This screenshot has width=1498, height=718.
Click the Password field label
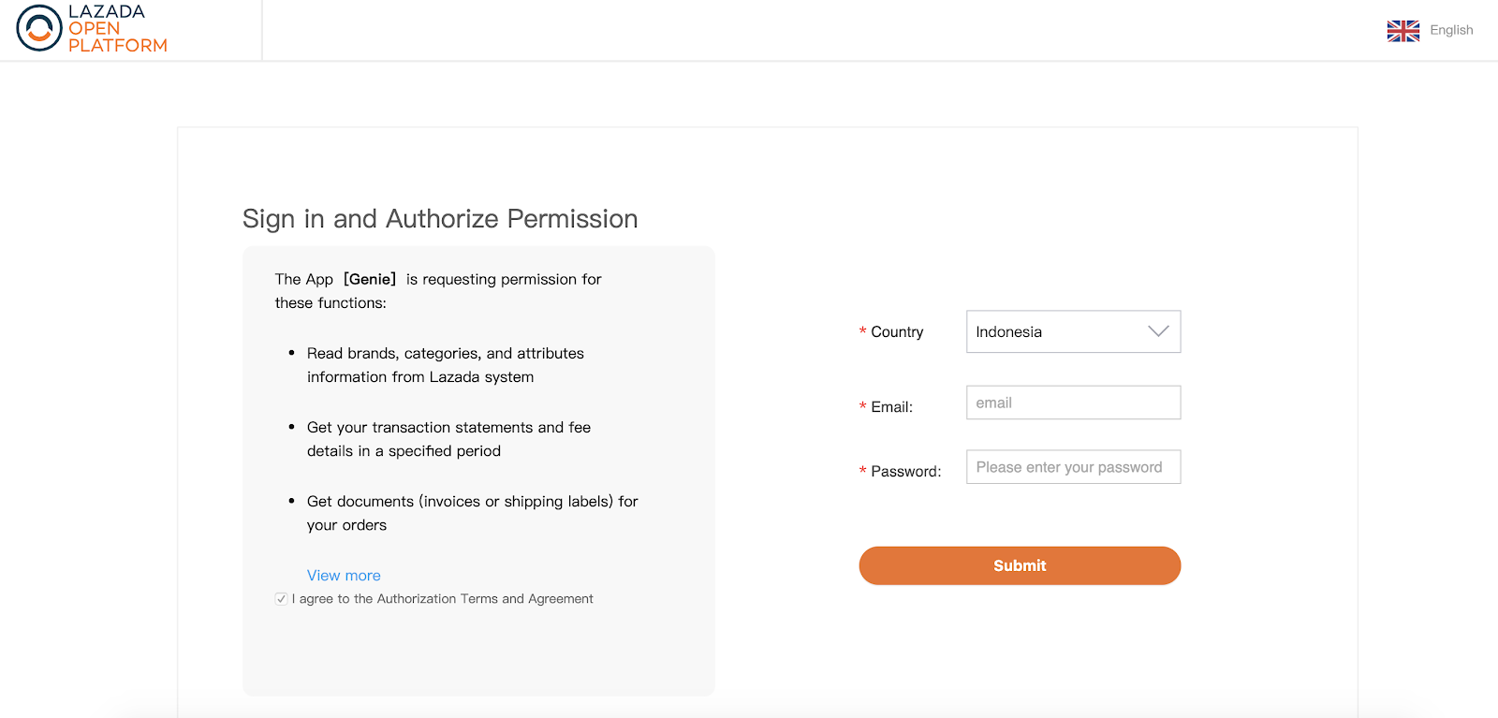(x=905, y=472)
